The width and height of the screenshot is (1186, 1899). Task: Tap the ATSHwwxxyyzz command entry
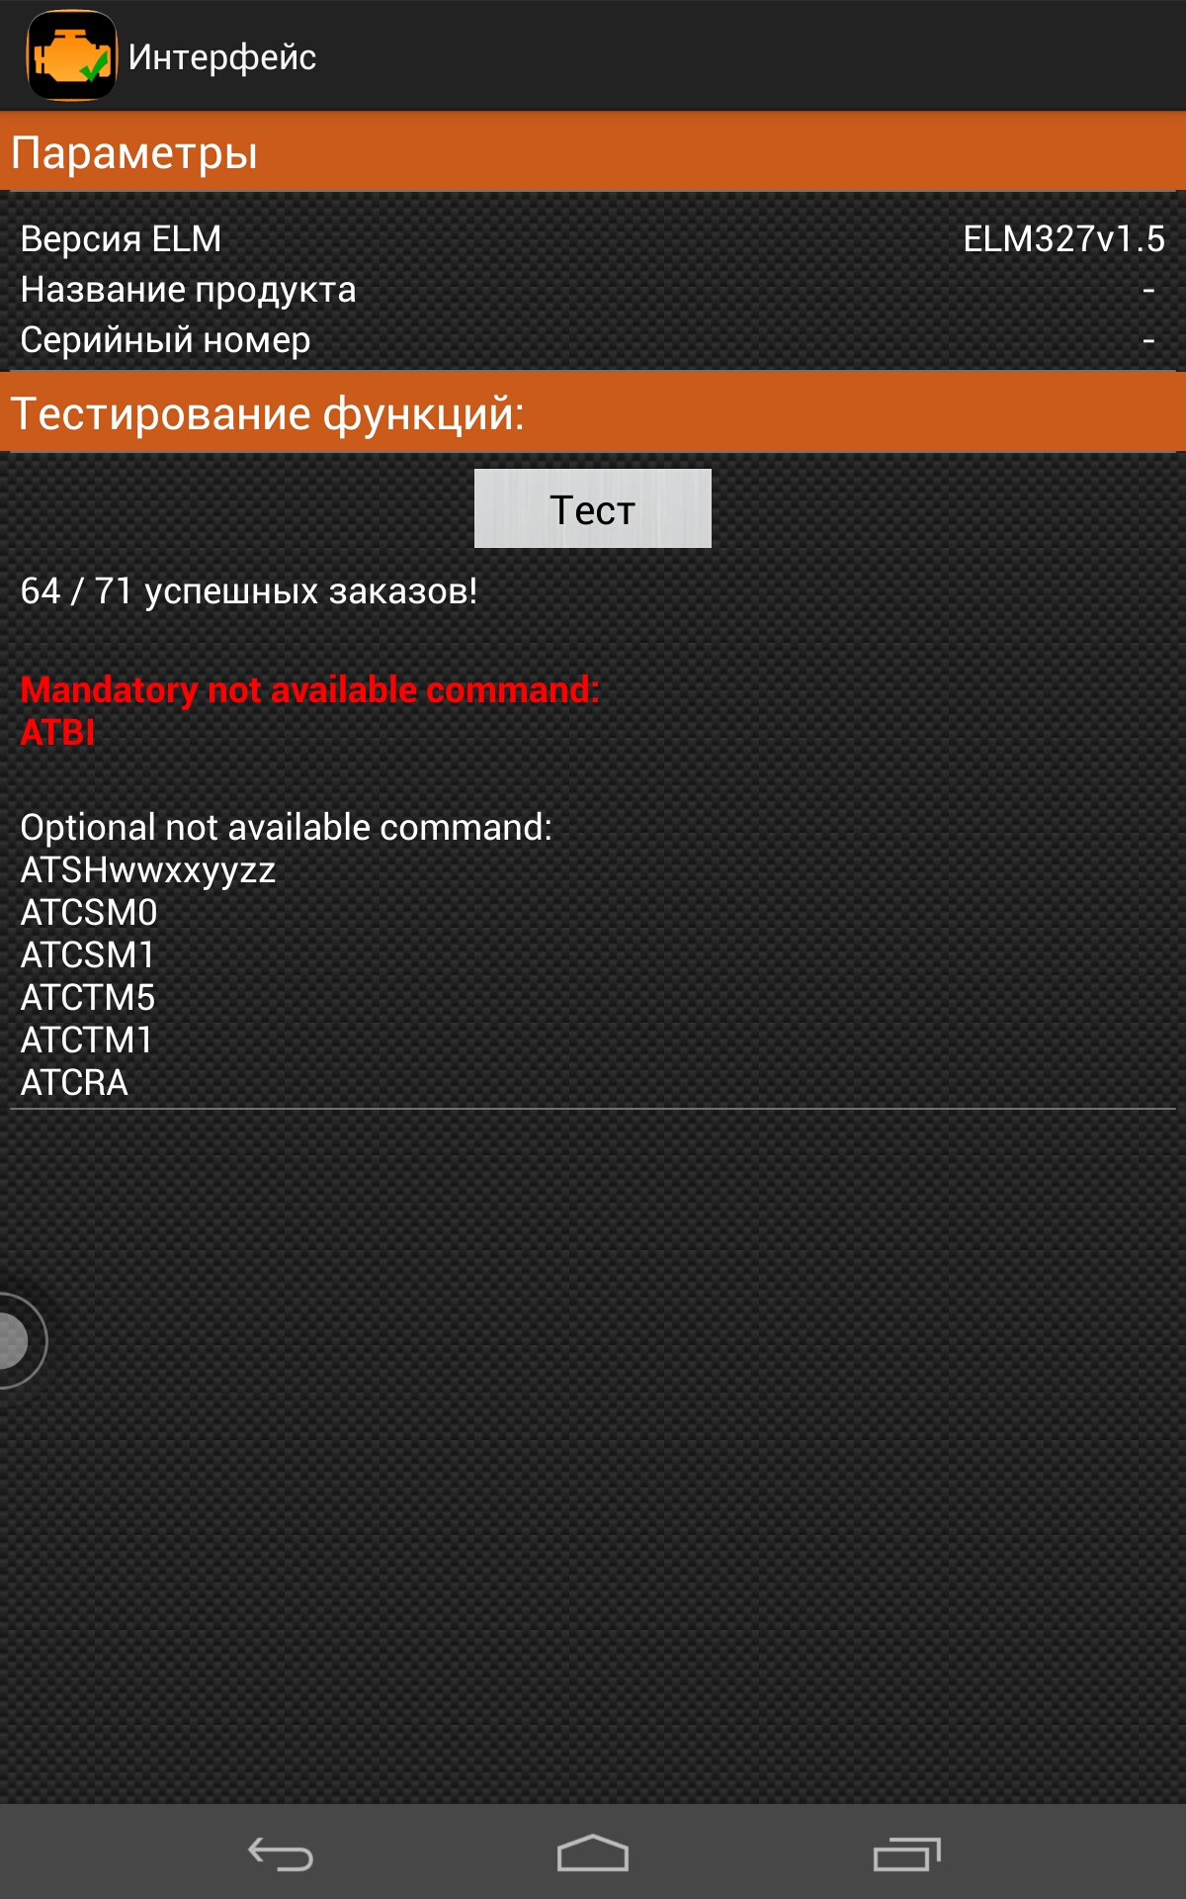(x=148, y=870)
